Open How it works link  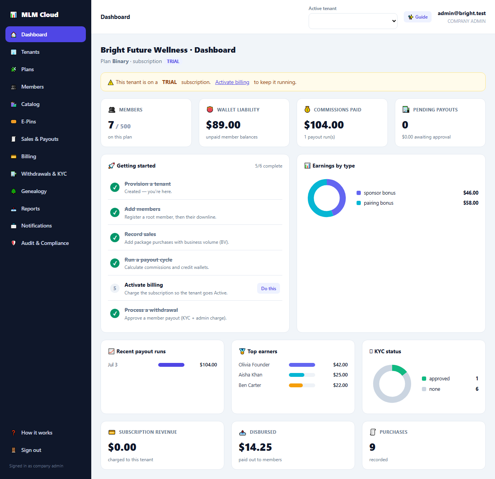46,433
